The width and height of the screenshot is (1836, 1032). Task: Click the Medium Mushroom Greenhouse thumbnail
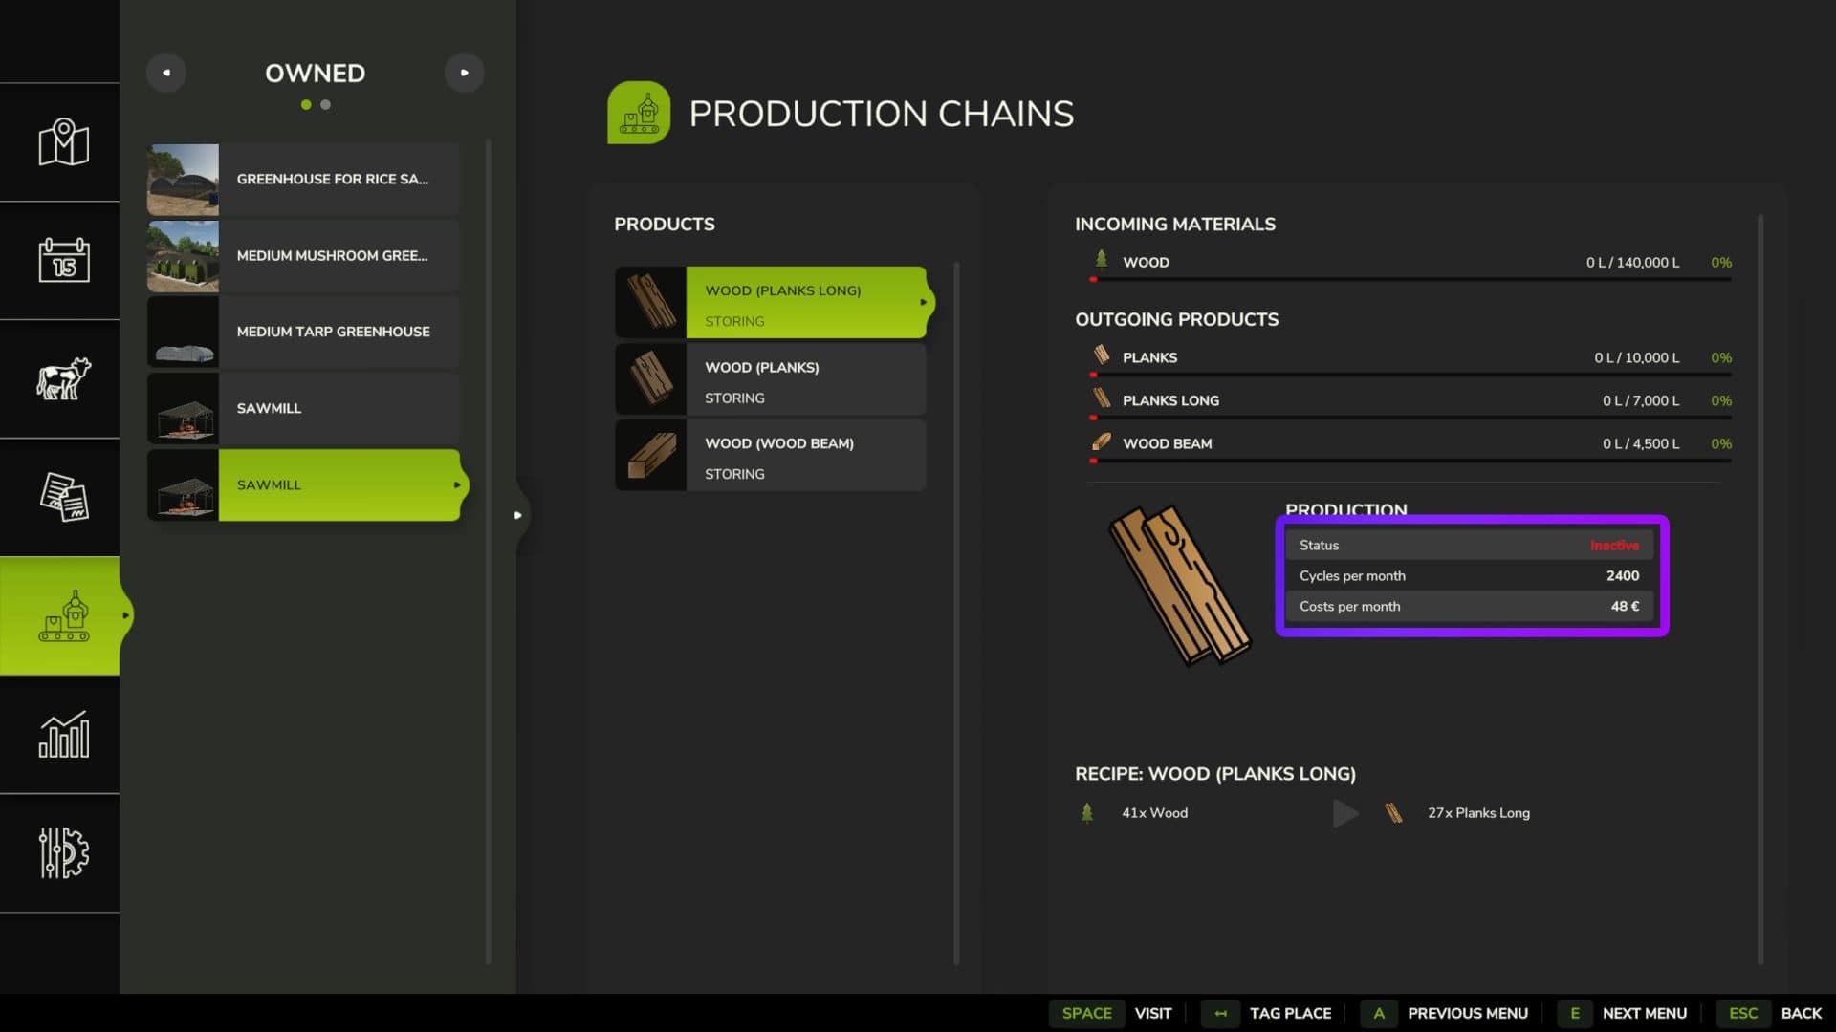[183, 256]
